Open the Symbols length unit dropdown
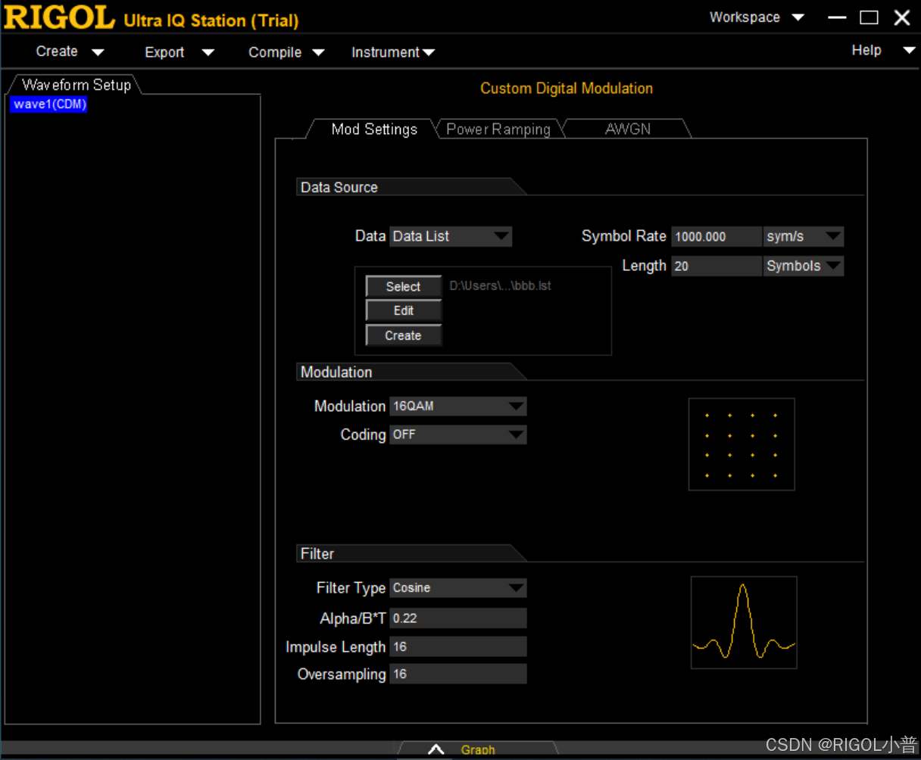 pos(803,266)
